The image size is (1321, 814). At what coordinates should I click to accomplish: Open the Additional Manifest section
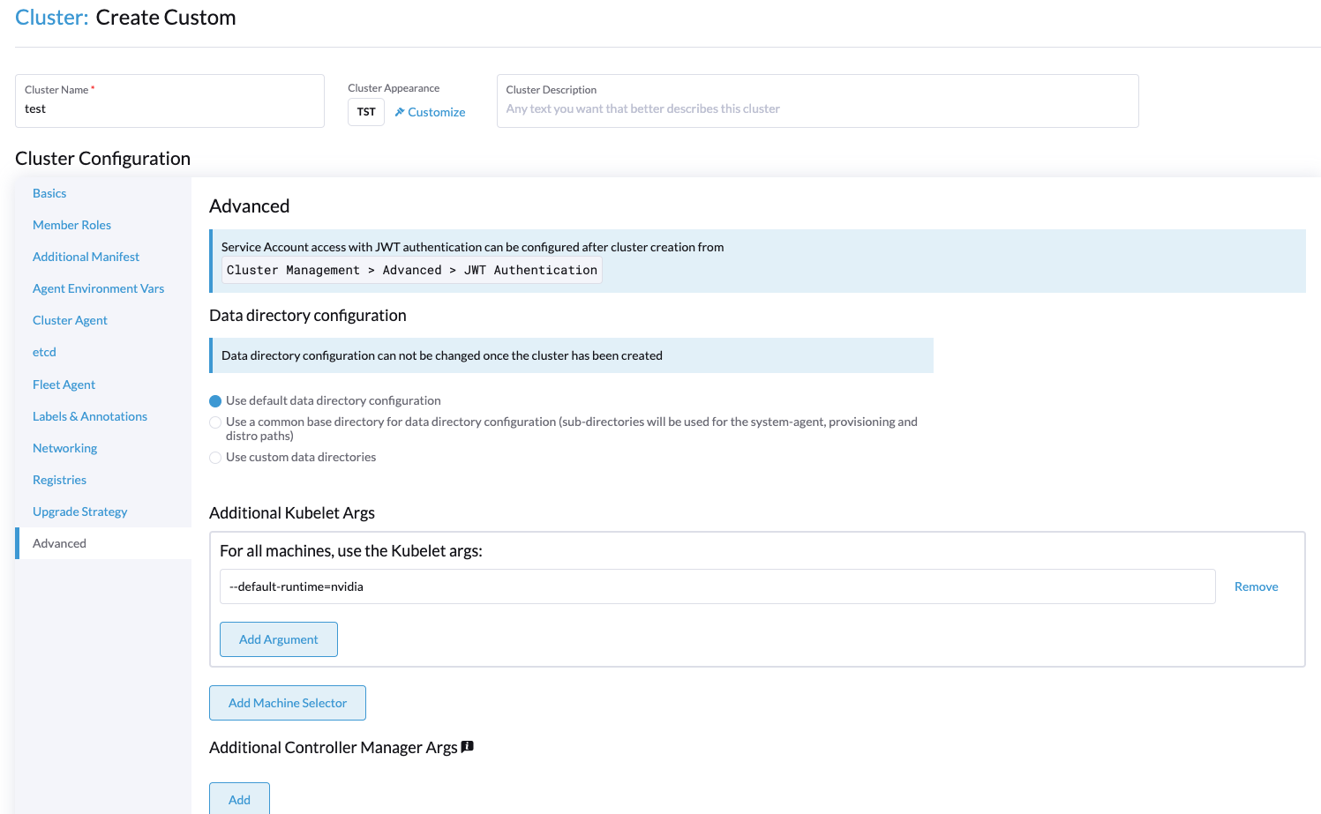tap(86, 257)
